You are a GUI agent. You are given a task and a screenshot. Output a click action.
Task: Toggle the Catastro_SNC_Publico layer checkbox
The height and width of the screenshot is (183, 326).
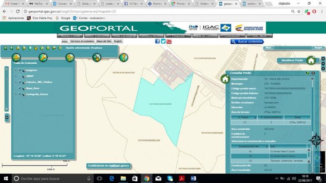click(x=20, y=82)
